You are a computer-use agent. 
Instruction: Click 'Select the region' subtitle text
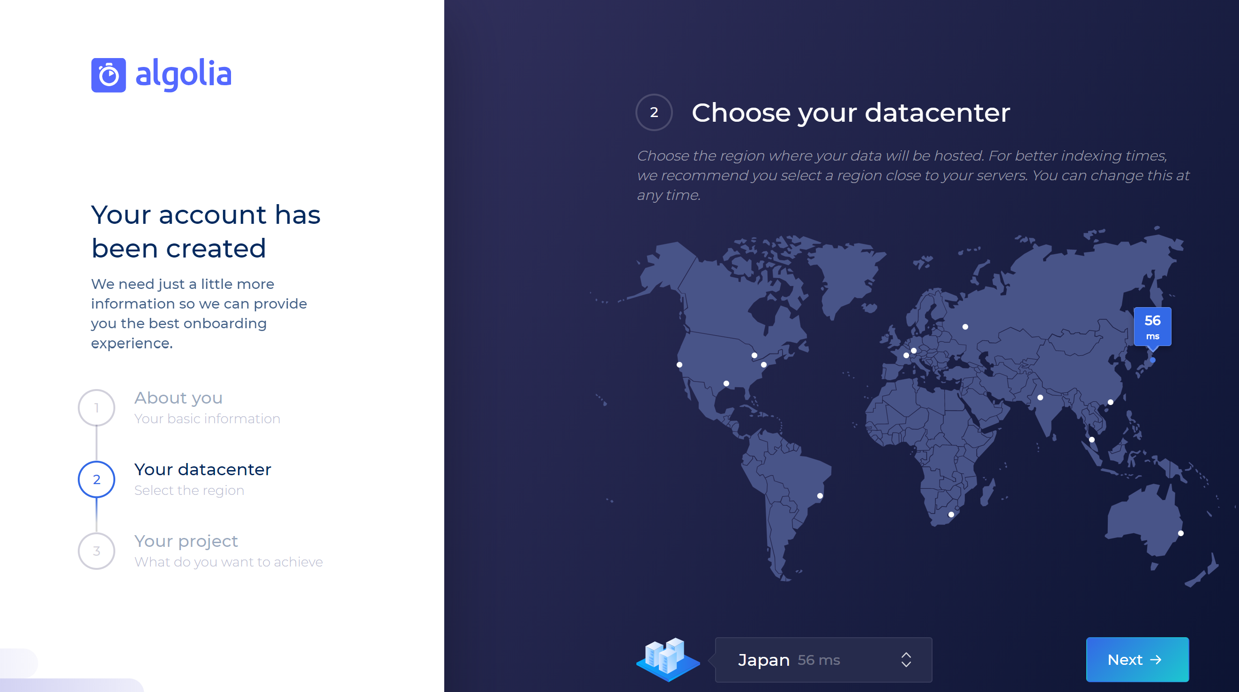click(x=189, y=490)
